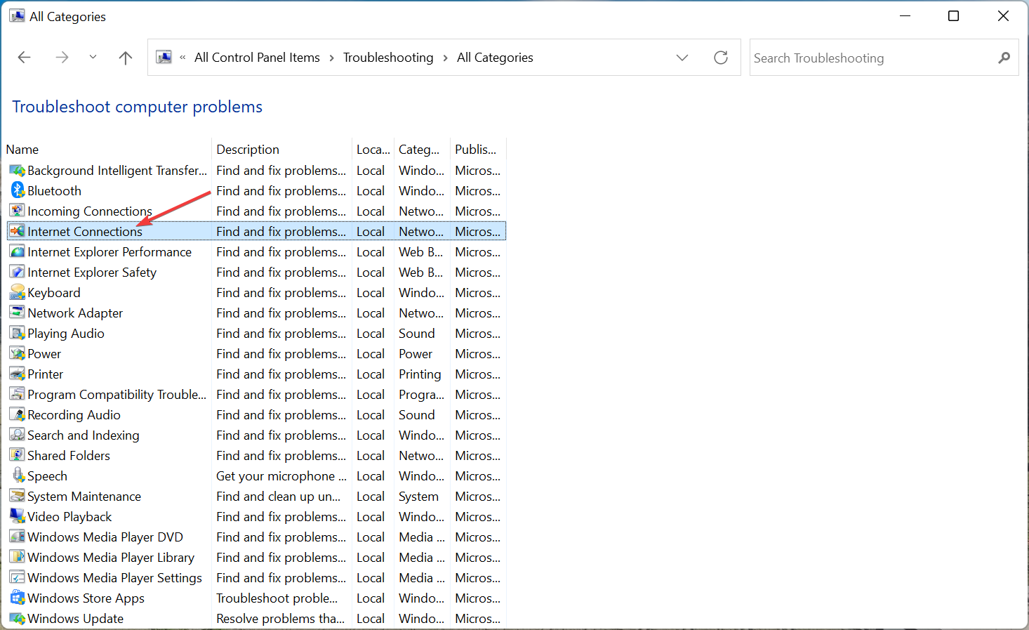Select the Windows Update name text

point(75,619)
